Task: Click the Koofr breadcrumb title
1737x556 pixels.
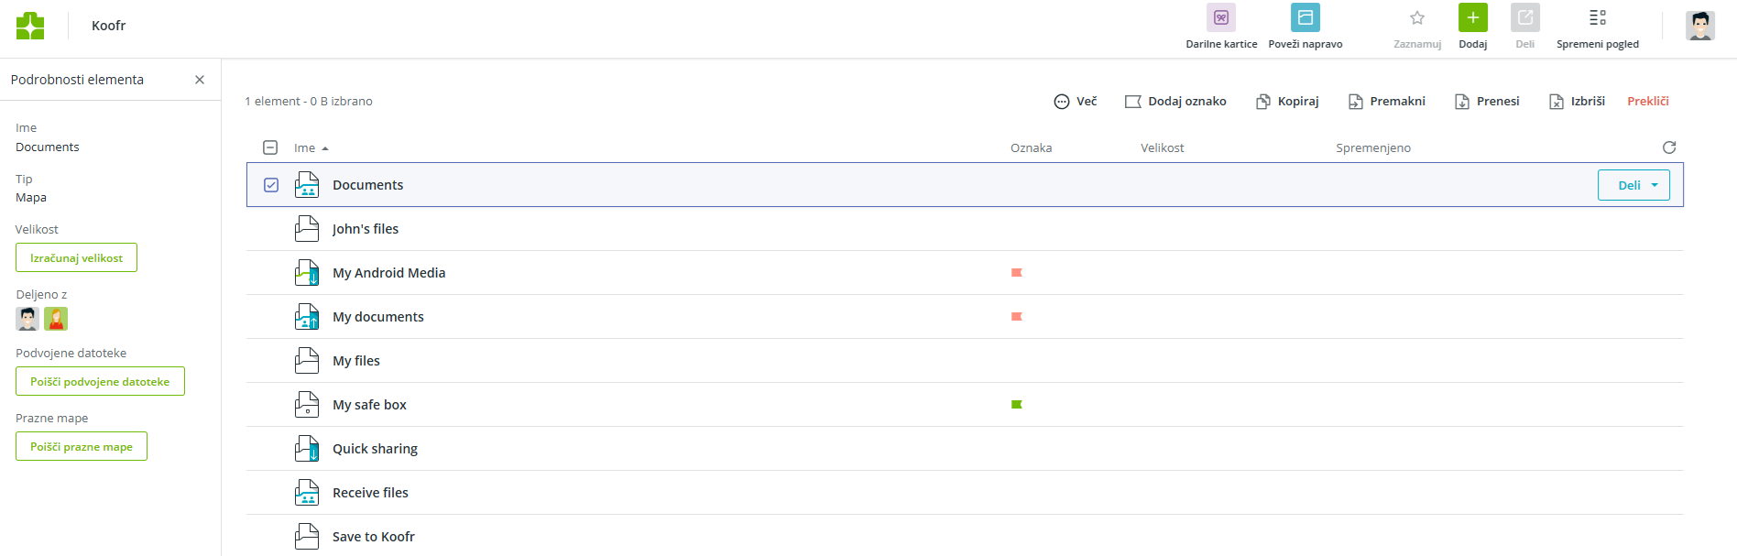Action: click(x=108, y=26)
